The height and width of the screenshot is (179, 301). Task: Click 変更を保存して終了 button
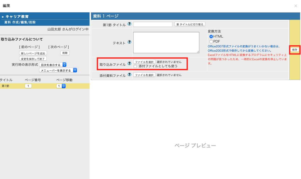pyautogui.click(x=33, y=59)
